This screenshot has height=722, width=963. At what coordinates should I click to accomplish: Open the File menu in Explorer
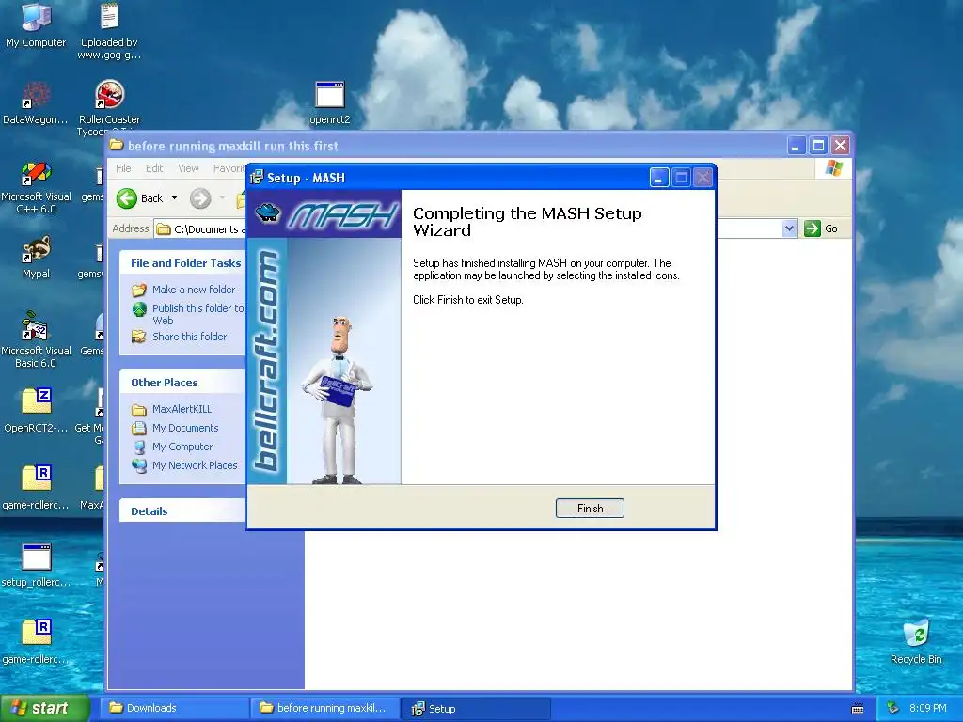pos(123,168)
